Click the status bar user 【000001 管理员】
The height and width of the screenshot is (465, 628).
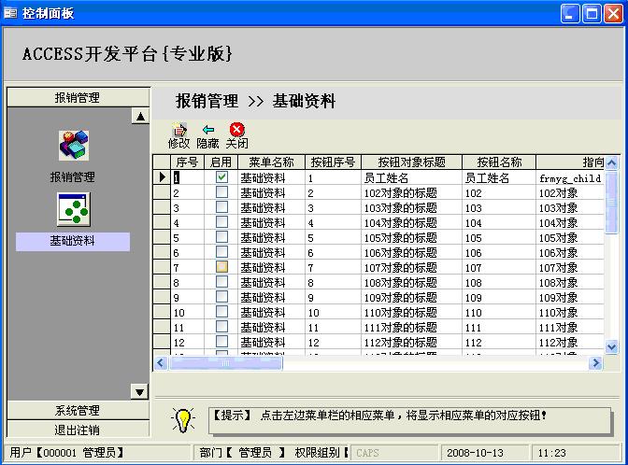click(x=97, y=453)
